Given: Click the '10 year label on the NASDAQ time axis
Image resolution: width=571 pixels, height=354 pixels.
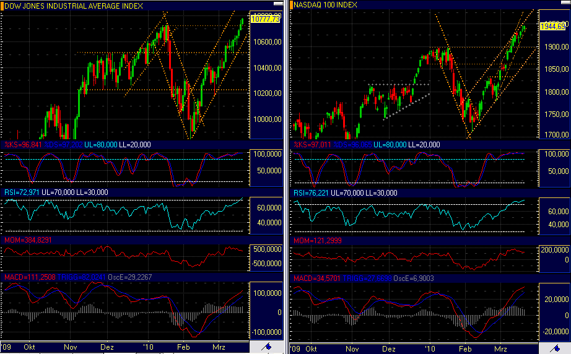Looking at the screenshot, I should point(430,348).
